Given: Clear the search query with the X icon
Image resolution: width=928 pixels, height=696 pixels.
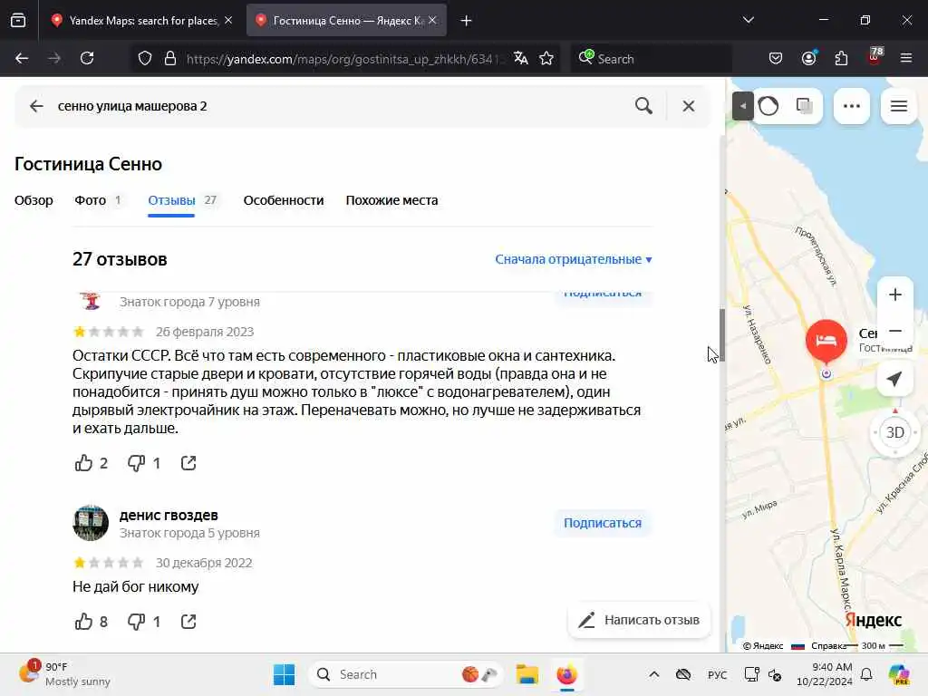Looking at the screenshot, I should click(689, 106).
